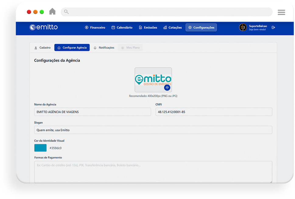295x199 pixels.
Task: Click the magnifier icon in search bar
Action: [x=66, y=12]
